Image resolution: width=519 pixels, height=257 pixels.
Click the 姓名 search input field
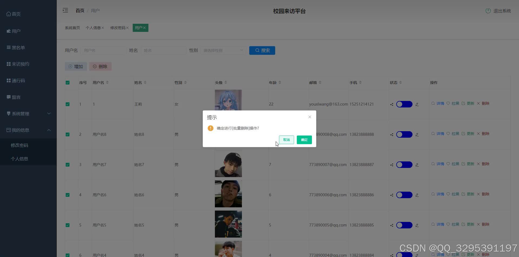[x=164, y=50]
